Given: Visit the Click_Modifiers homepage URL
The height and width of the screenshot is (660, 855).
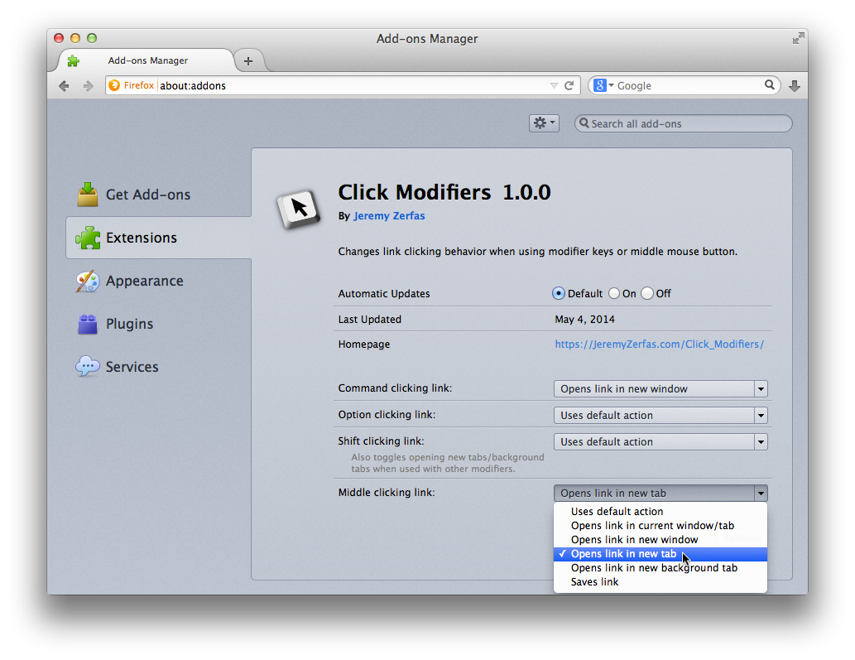Looking at the screenshot, I should pos(659,344).
